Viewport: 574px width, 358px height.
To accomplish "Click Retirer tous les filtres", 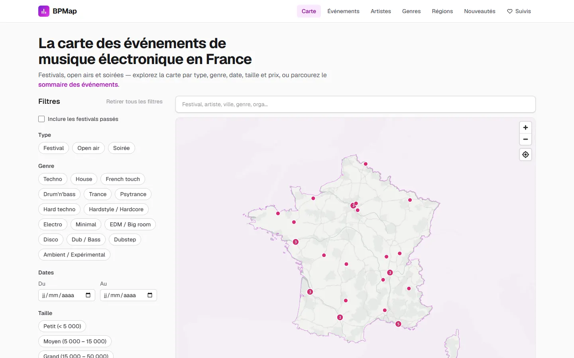I will point(134,101).
